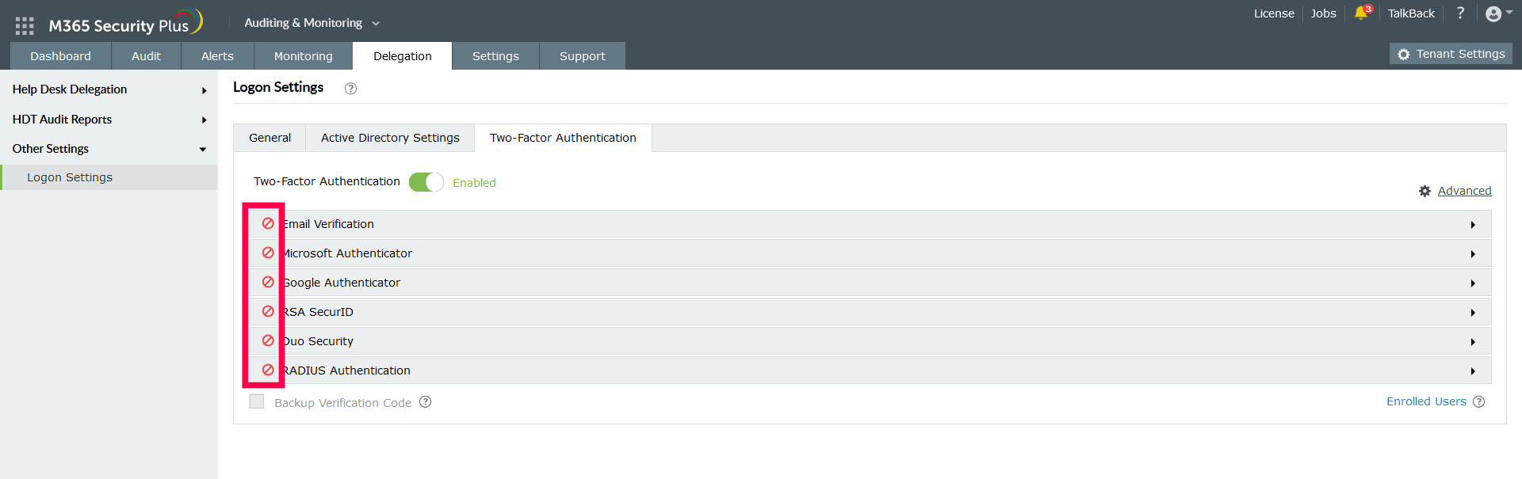This screenshot has height=479, width=1522.
Task: Check the Backup Verification Code checkbox
Action: (x=257, y=401)
